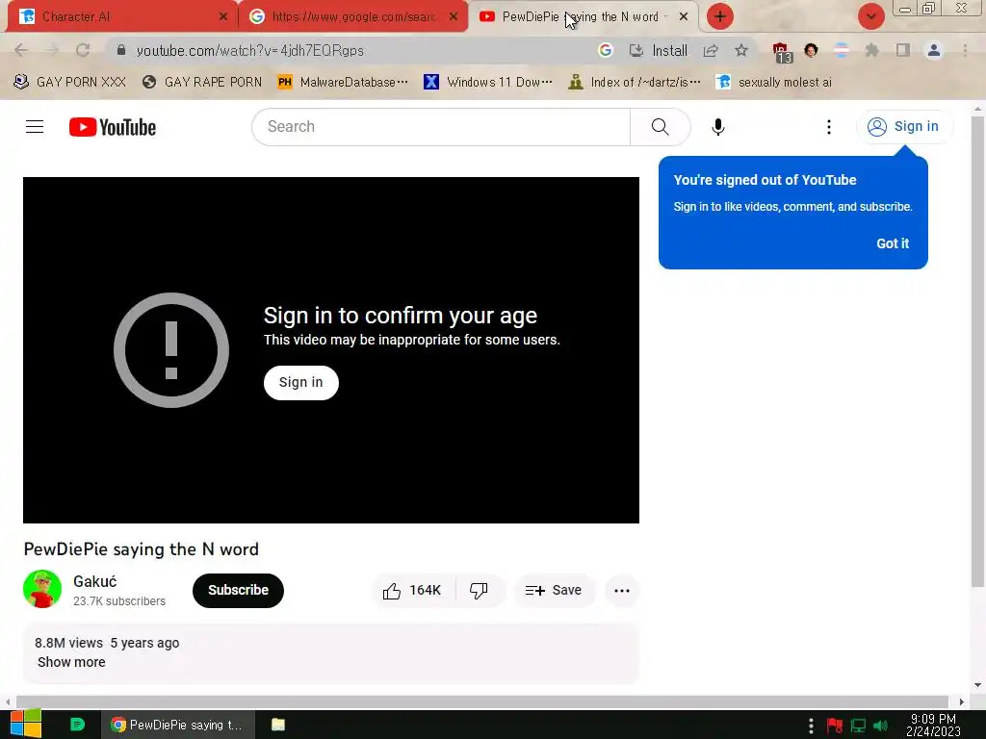
Task: Reload the page with the refresh icon
Action: (83, 50)
